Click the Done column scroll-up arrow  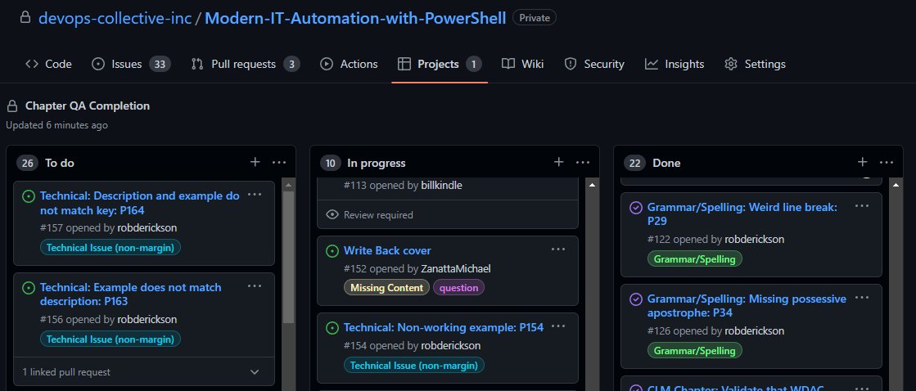point(896,185)
